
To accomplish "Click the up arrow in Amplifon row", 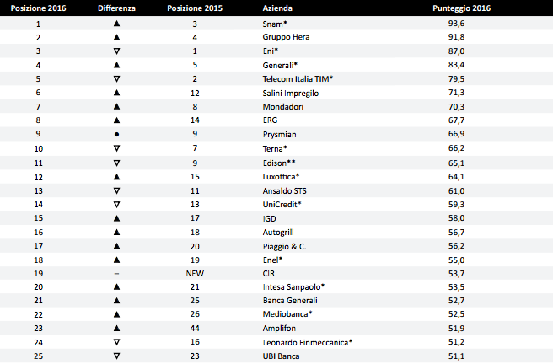I will click(116, 328).
